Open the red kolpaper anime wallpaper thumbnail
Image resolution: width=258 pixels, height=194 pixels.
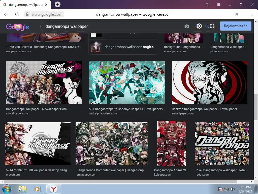pos(171,143)
